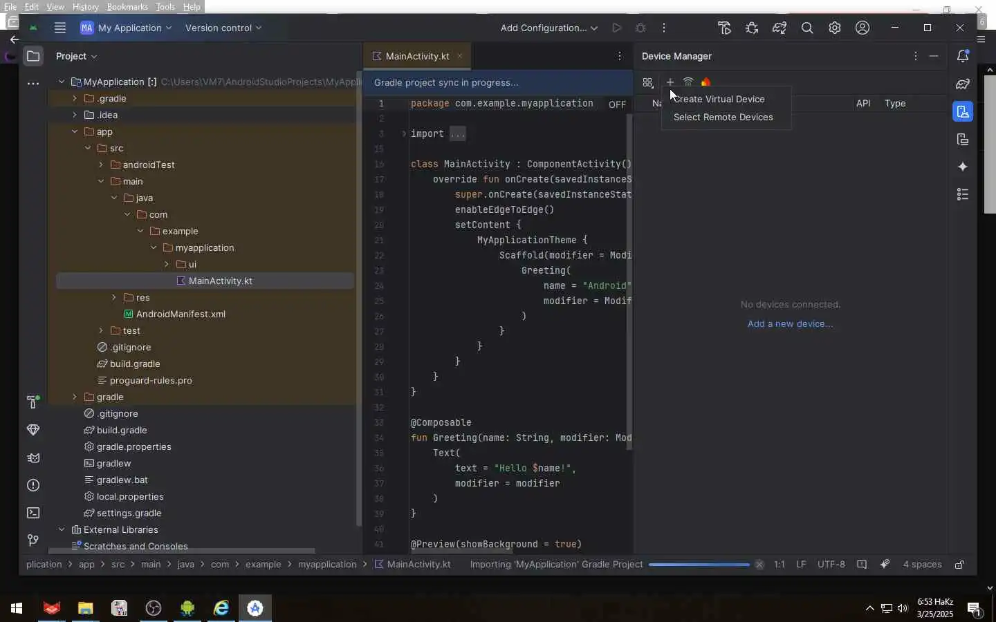Image resolution: width=996 pixels, height=622 pixels.
Task: Open the Running Devices sidebar icon
Action: point(963,139)
